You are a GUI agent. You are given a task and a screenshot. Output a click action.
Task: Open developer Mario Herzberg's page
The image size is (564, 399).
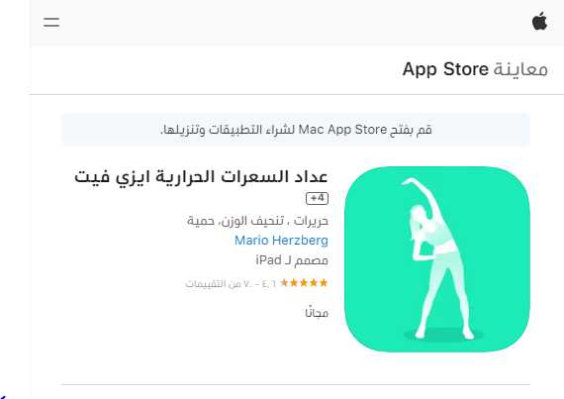click(281, 240)
